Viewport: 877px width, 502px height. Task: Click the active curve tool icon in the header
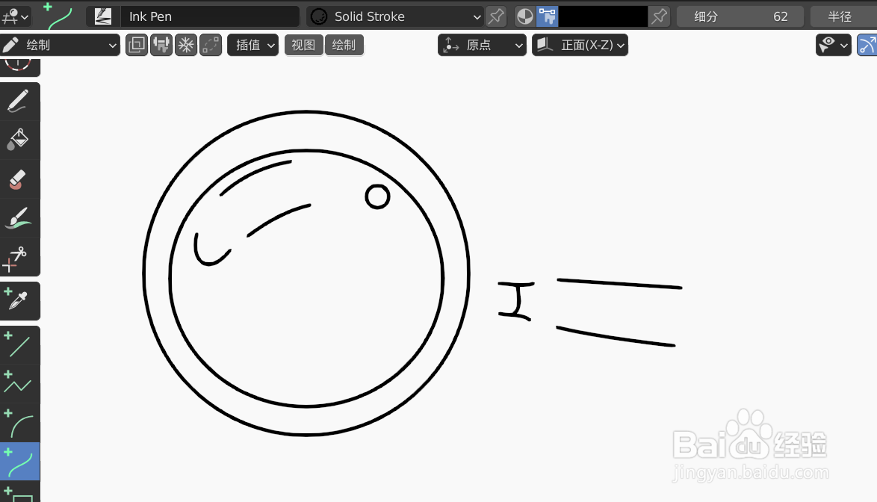pyautogui.click(x=59, y=16)
